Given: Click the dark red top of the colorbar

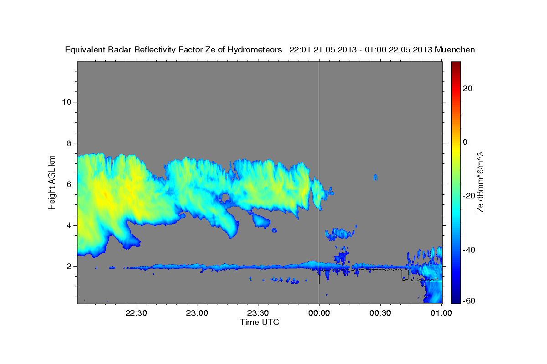Looking at the screenshot, I should pyautogui.click(x=456, y=65).
